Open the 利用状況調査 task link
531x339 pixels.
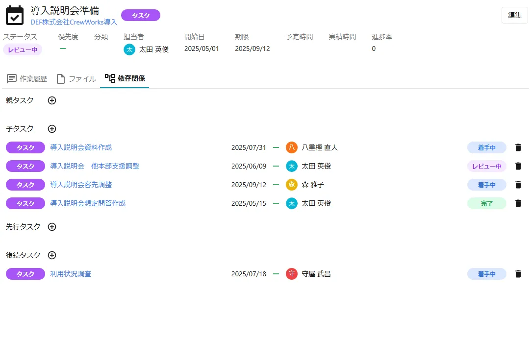[x=71, y=274]
